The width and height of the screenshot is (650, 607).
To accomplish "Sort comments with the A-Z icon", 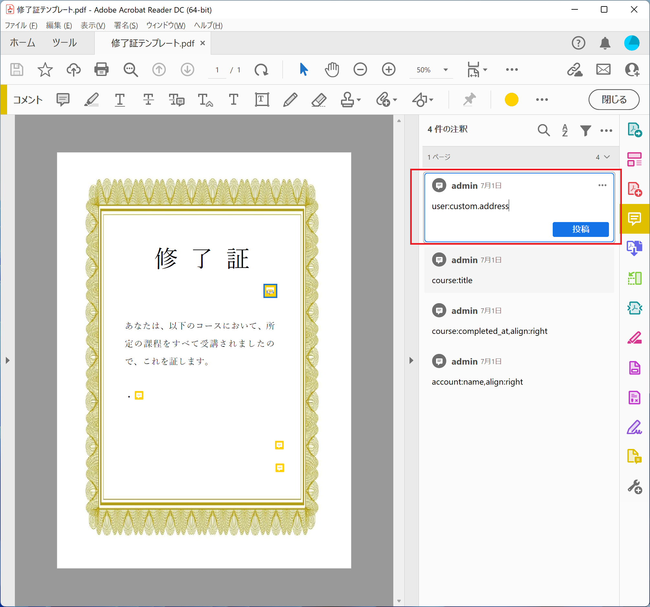I will point(565,130).
